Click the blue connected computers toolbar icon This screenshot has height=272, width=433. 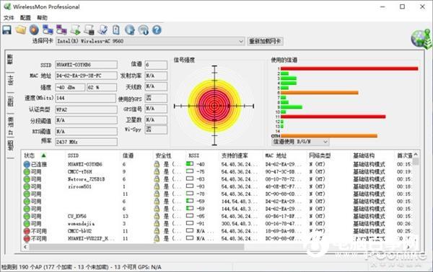tap(48, 30)
